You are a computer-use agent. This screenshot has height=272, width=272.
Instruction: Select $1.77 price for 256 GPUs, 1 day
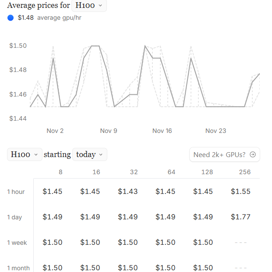pos(241,217)
